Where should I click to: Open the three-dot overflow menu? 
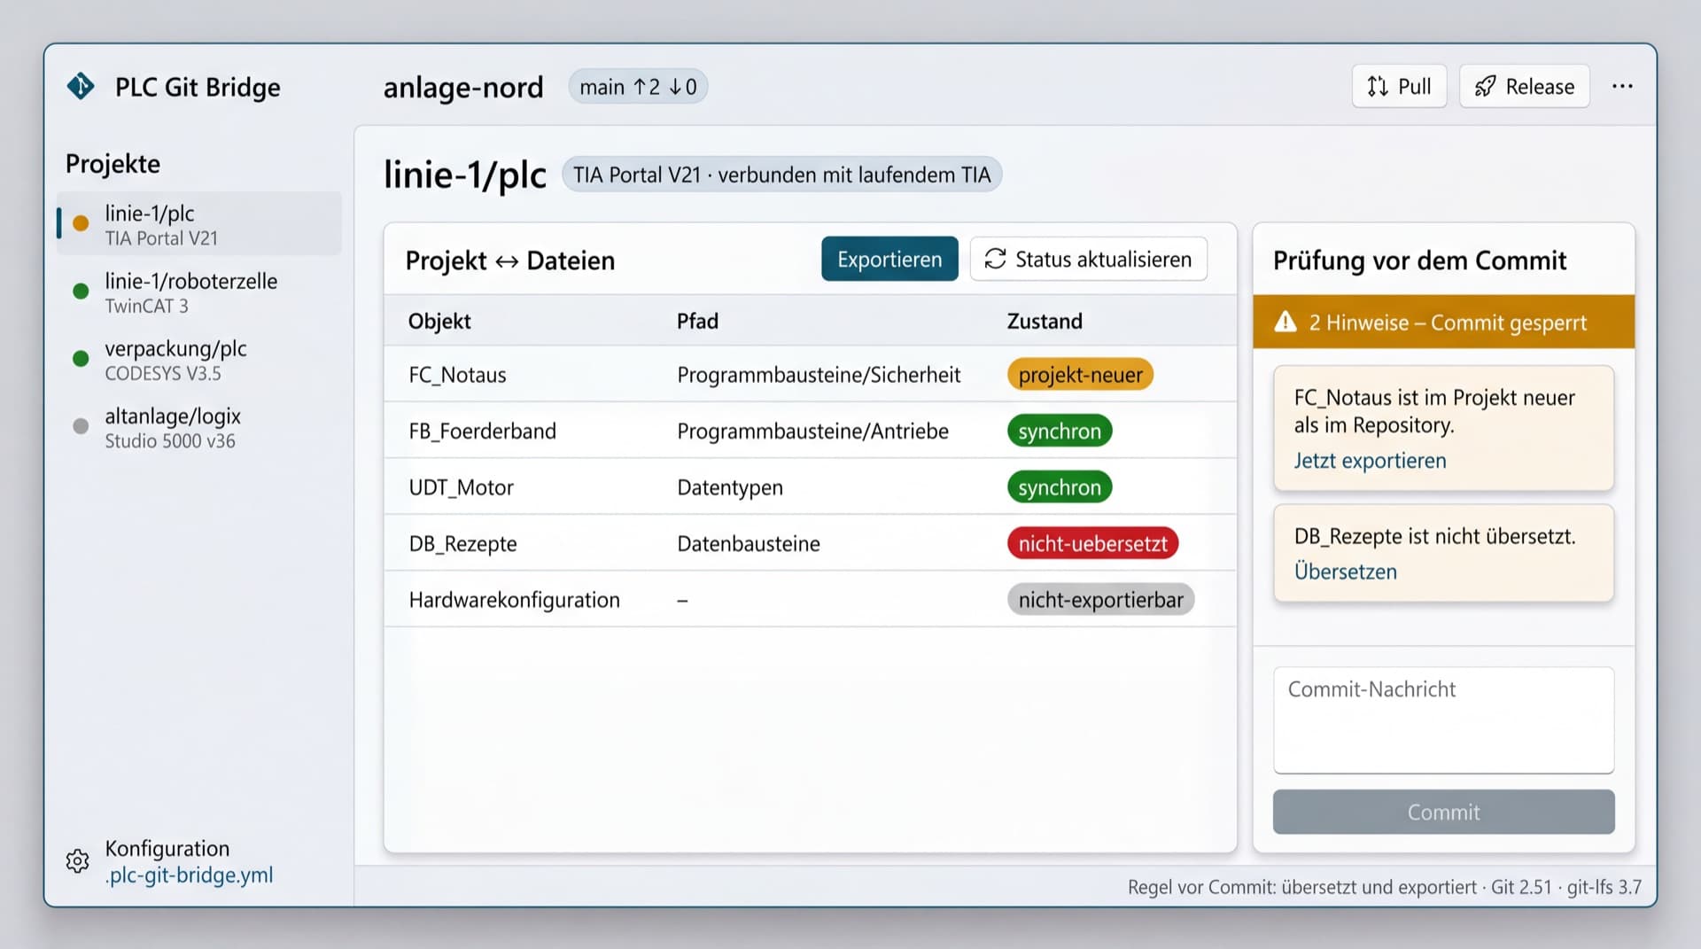[x=1622, y=86]
